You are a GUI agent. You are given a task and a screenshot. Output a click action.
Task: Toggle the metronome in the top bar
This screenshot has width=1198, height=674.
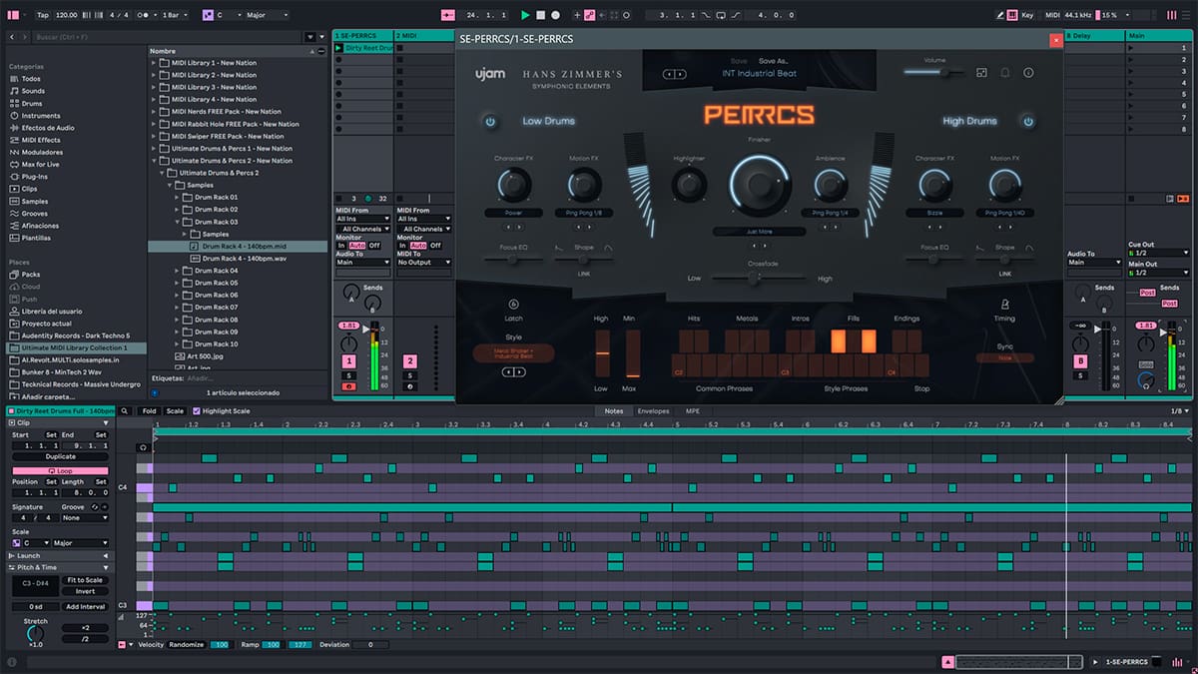coord(145,15)
